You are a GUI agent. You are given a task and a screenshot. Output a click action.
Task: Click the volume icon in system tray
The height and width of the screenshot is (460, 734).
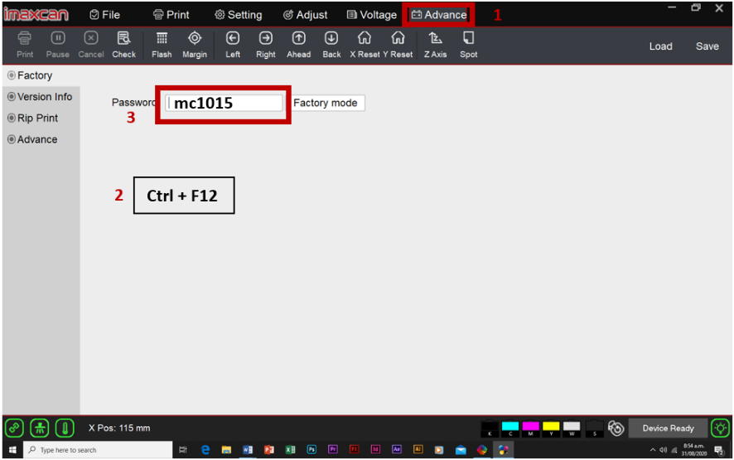(663, 450)
